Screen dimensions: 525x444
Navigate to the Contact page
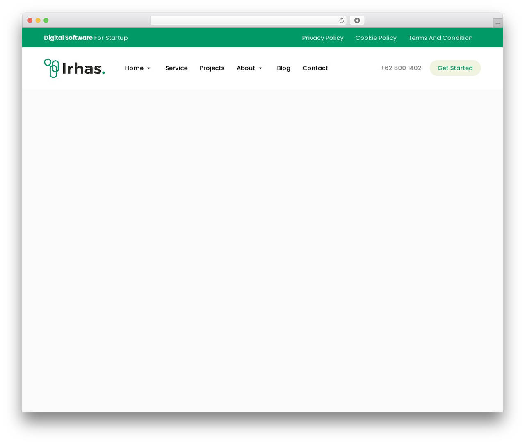click(315, 68)
